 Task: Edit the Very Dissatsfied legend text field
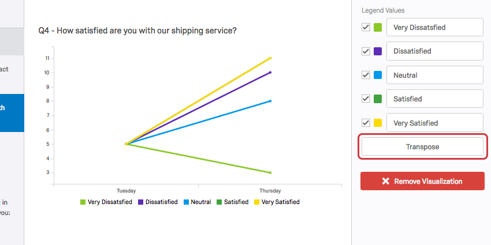coord(434,27)
